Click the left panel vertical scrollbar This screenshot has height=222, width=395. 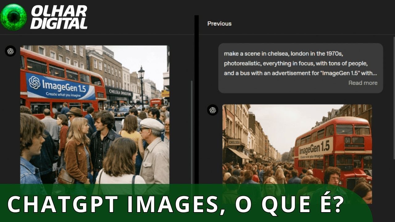(191, 129)
